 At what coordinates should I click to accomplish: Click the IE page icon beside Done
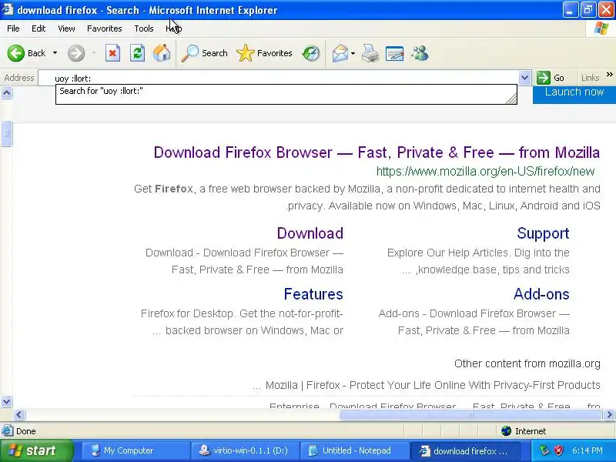(7, 431)
